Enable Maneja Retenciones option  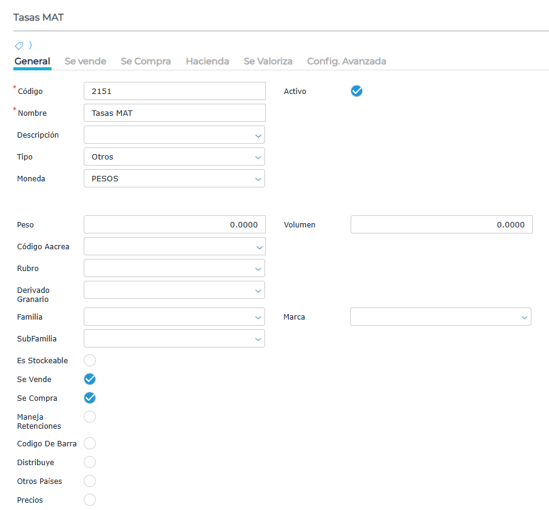(x=90, y=417)
